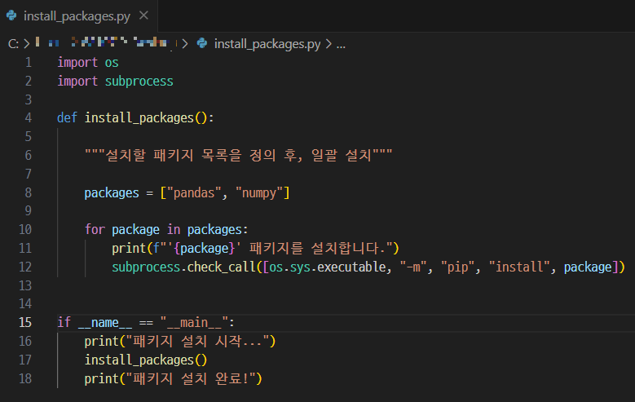Click the 'for' keyword on line 10

click(95, 230)
